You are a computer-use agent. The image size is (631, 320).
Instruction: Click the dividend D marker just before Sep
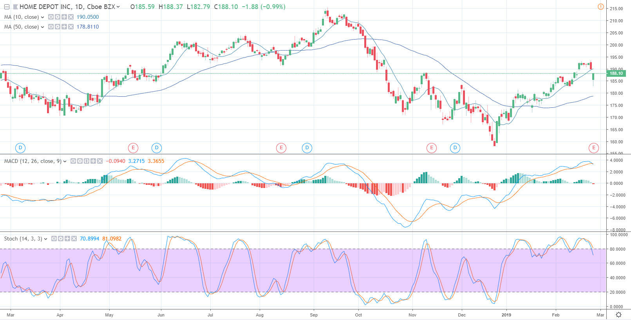[x=307, y=148]
